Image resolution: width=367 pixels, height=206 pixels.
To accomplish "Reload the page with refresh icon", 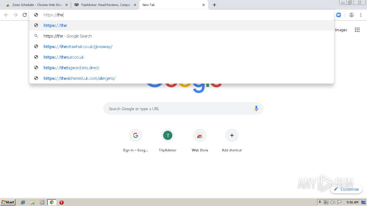I will tap(25, 15).
